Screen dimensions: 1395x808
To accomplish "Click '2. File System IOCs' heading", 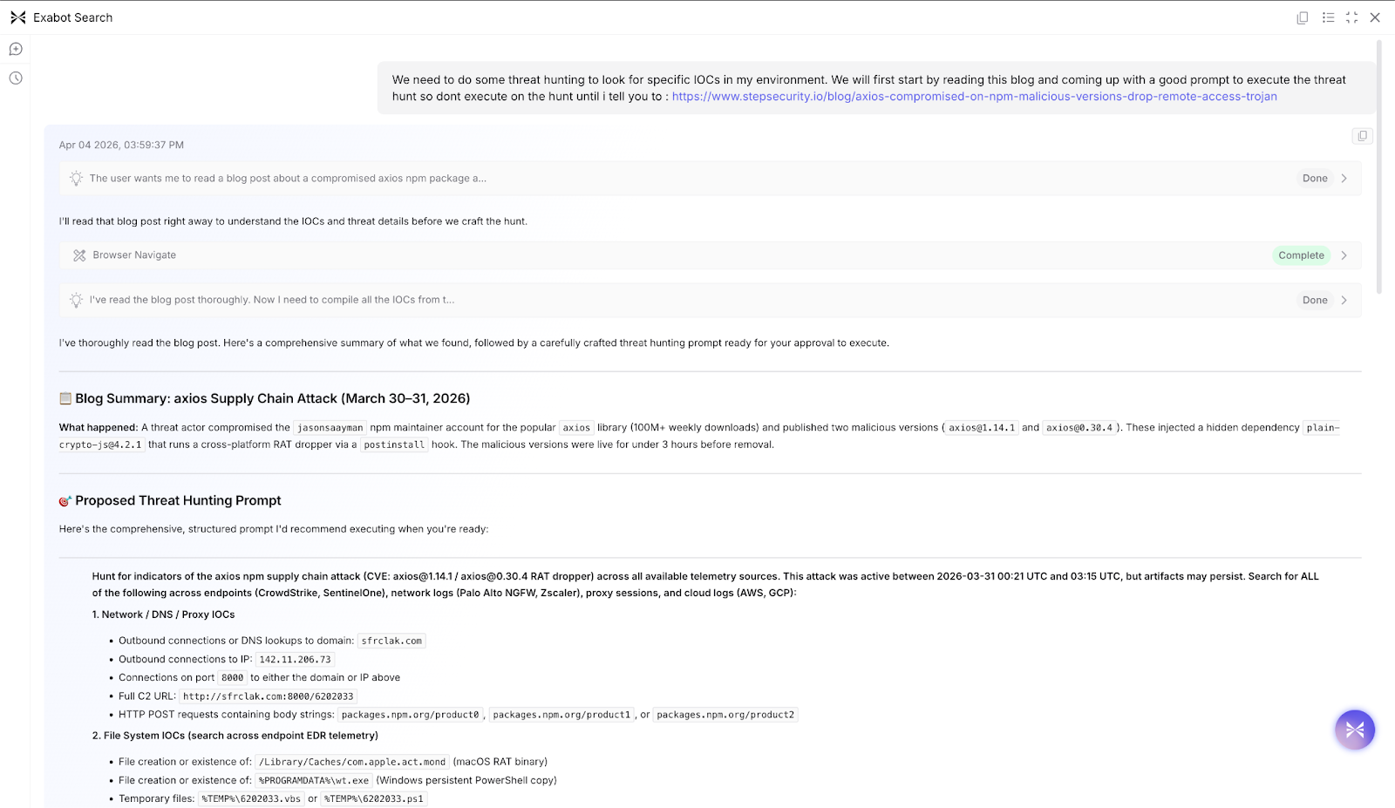I will click(x=235, y=736).
